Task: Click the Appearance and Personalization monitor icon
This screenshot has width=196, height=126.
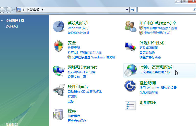Action: tap(130, 46)
